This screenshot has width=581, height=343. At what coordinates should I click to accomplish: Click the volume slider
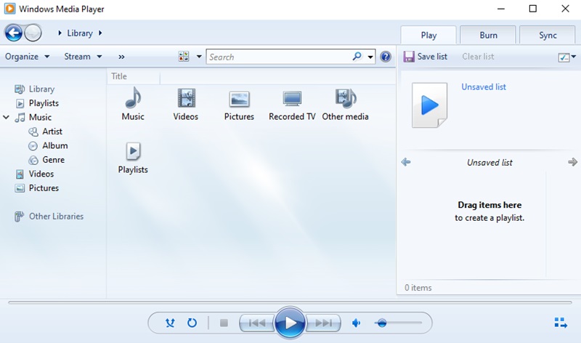pyautogui.click(x=398, y=323)
